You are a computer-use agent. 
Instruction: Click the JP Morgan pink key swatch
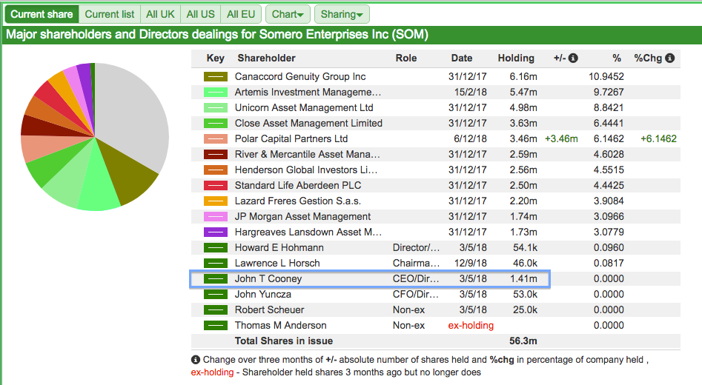216,217
